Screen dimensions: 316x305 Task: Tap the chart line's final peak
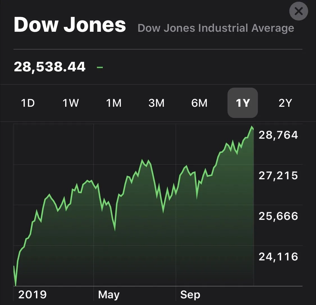coord(251,127)
